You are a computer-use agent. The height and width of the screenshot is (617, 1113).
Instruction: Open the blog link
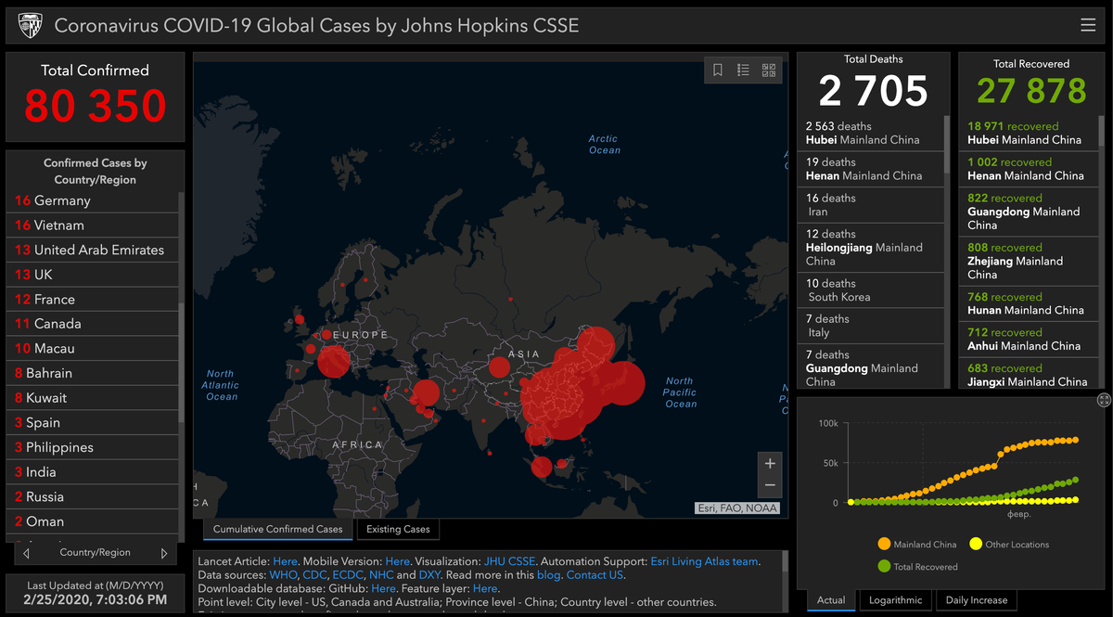[548, 575]
